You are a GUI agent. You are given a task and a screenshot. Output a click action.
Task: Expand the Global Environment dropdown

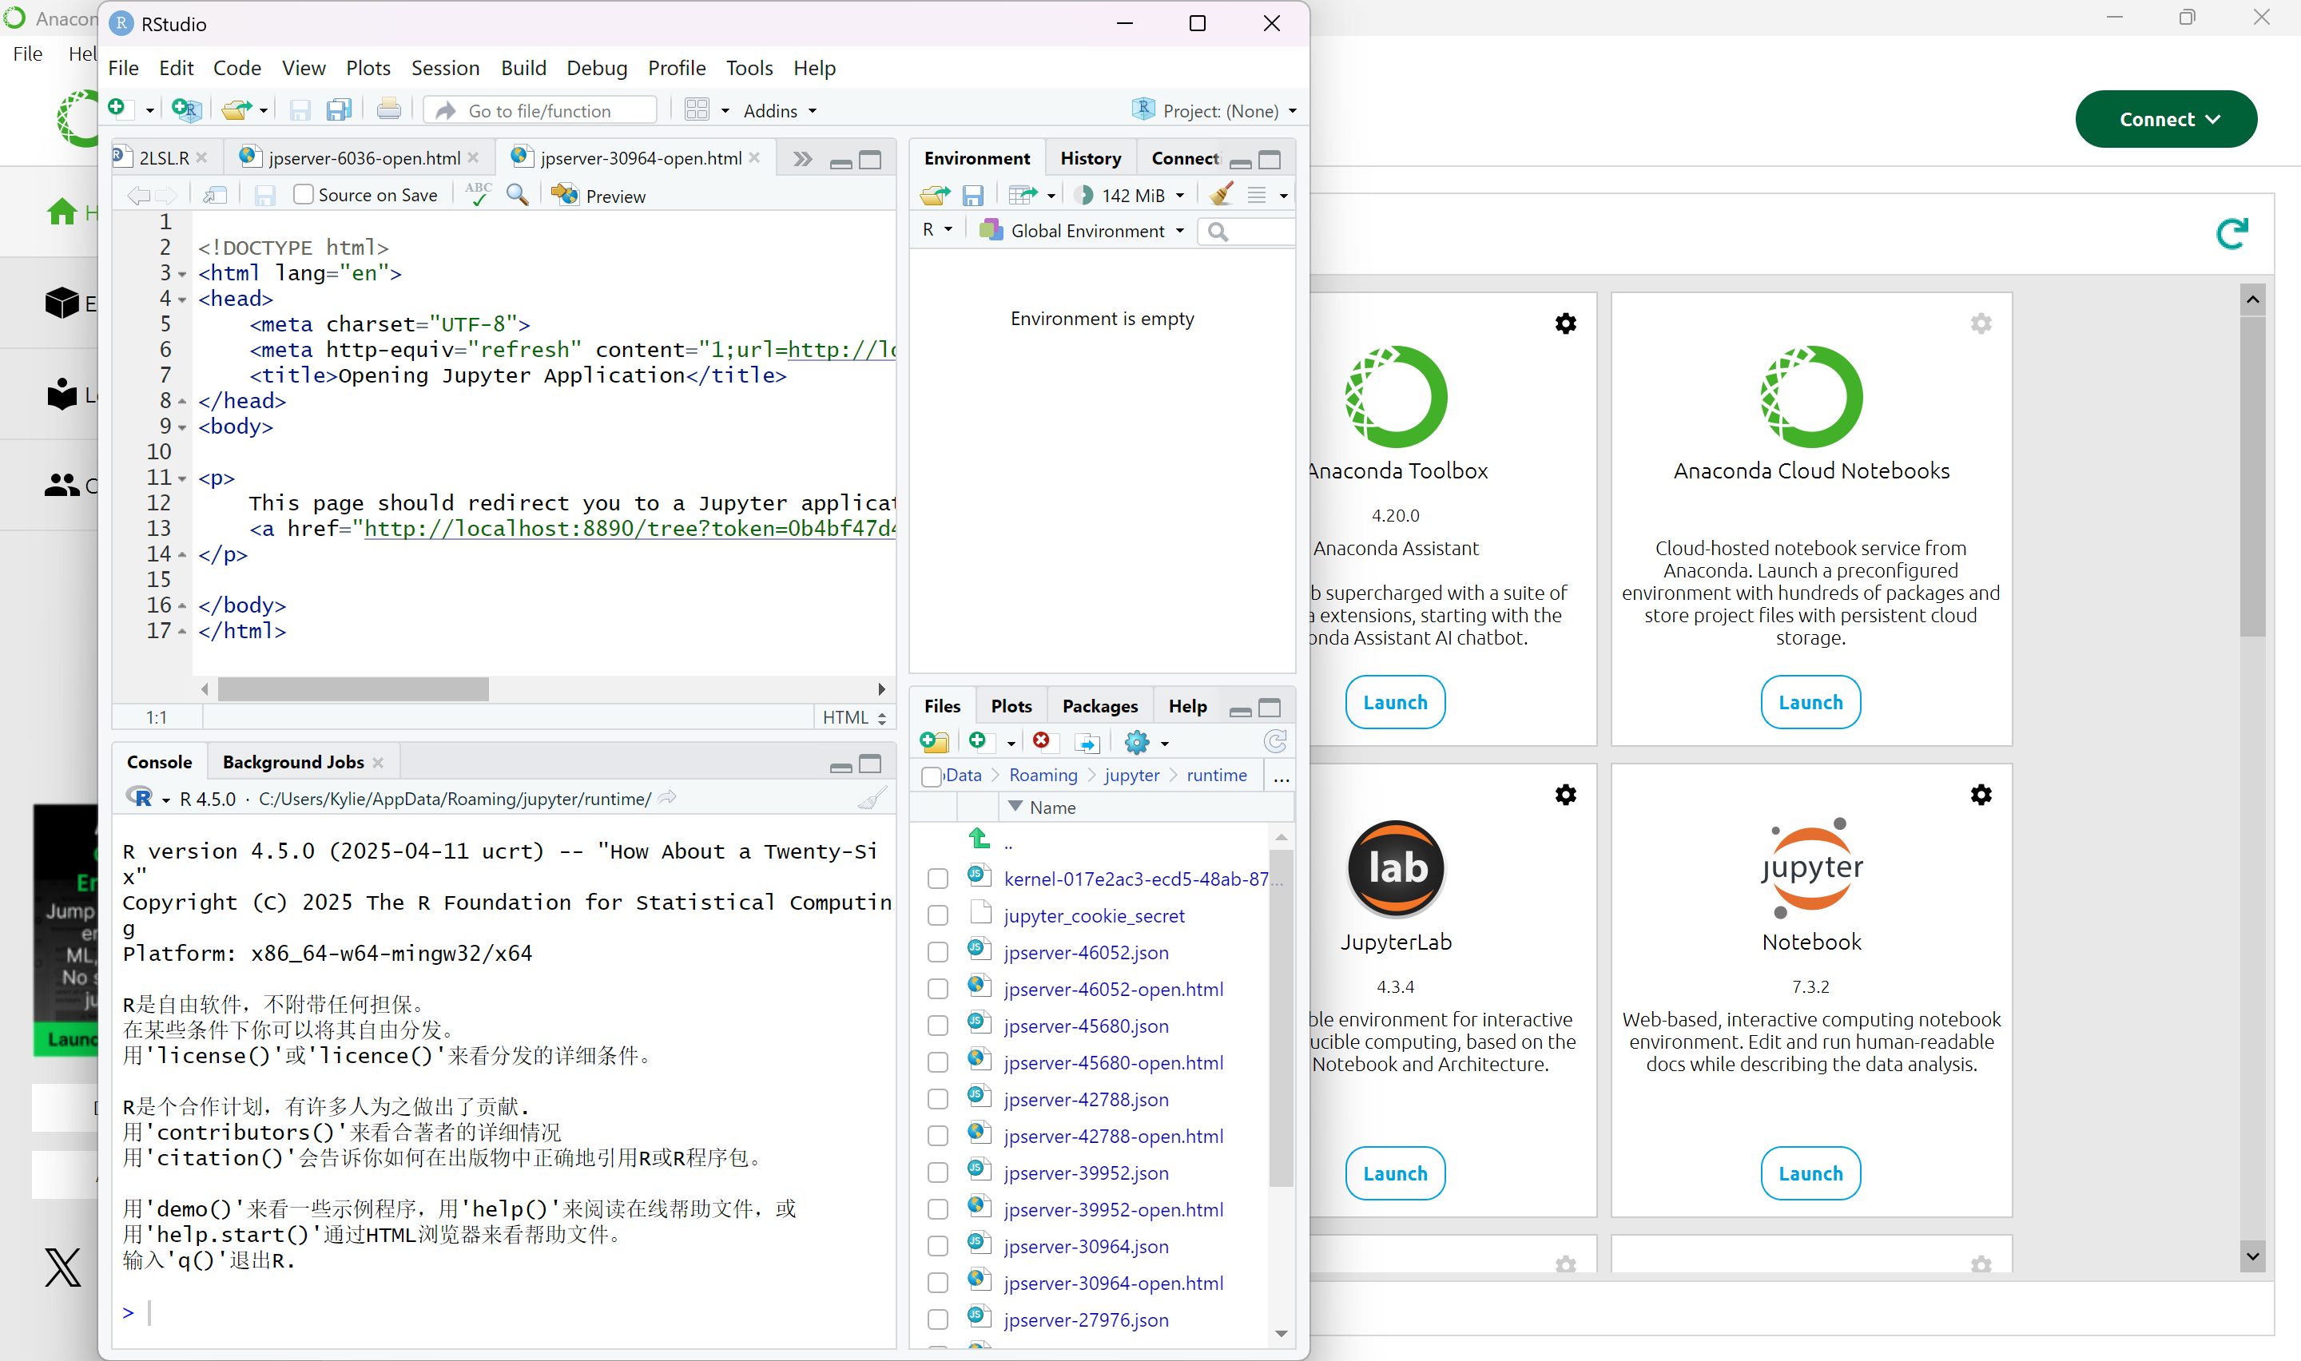pyautogui.click(x=1086, y=231)
